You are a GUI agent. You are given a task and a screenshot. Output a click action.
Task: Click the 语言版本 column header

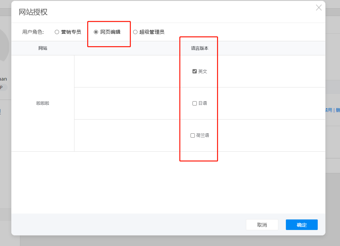click(x=199, y=48)
